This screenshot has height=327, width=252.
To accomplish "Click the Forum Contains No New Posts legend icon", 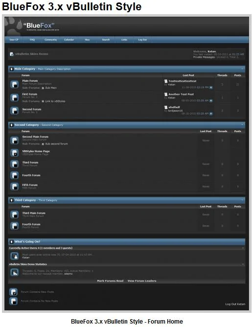I will coord(14,301).
